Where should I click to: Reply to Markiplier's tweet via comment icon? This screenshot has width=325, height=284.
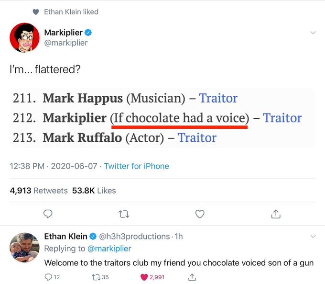point(48,214)
